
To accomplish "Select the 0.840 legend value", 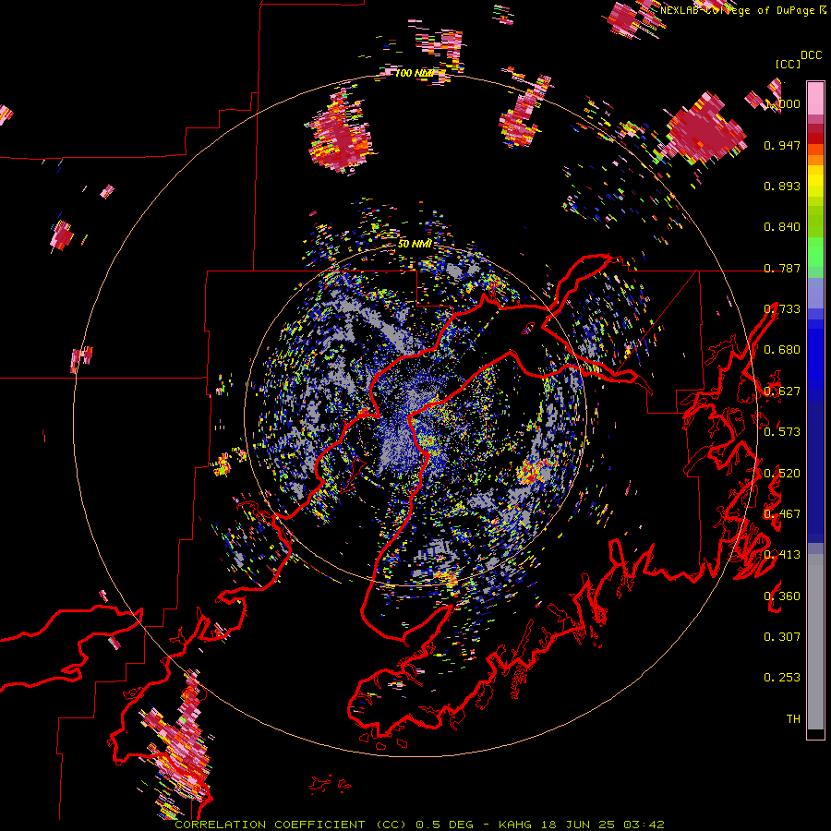I will (x=782, y=227).
